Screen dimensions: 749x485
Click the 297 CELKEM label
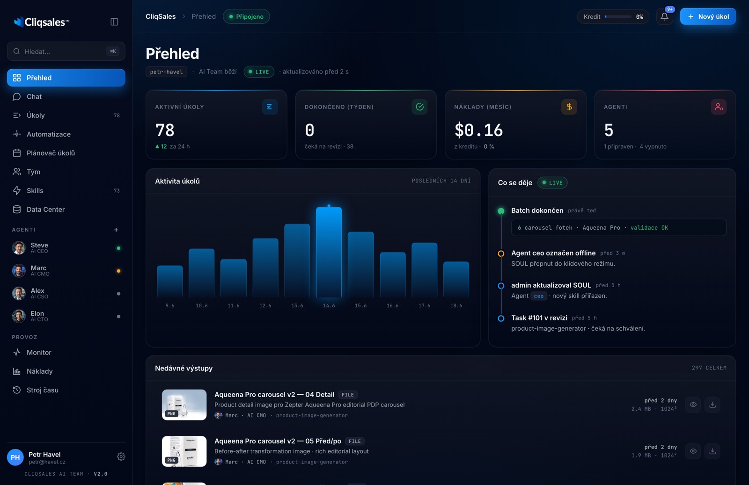[x=709, y=368]
